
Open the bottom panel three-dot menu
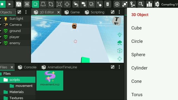(119, 67)
